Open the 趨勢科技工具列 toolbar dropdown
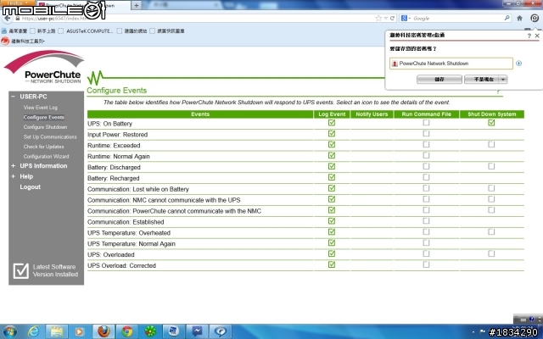 tap(28, 42)
